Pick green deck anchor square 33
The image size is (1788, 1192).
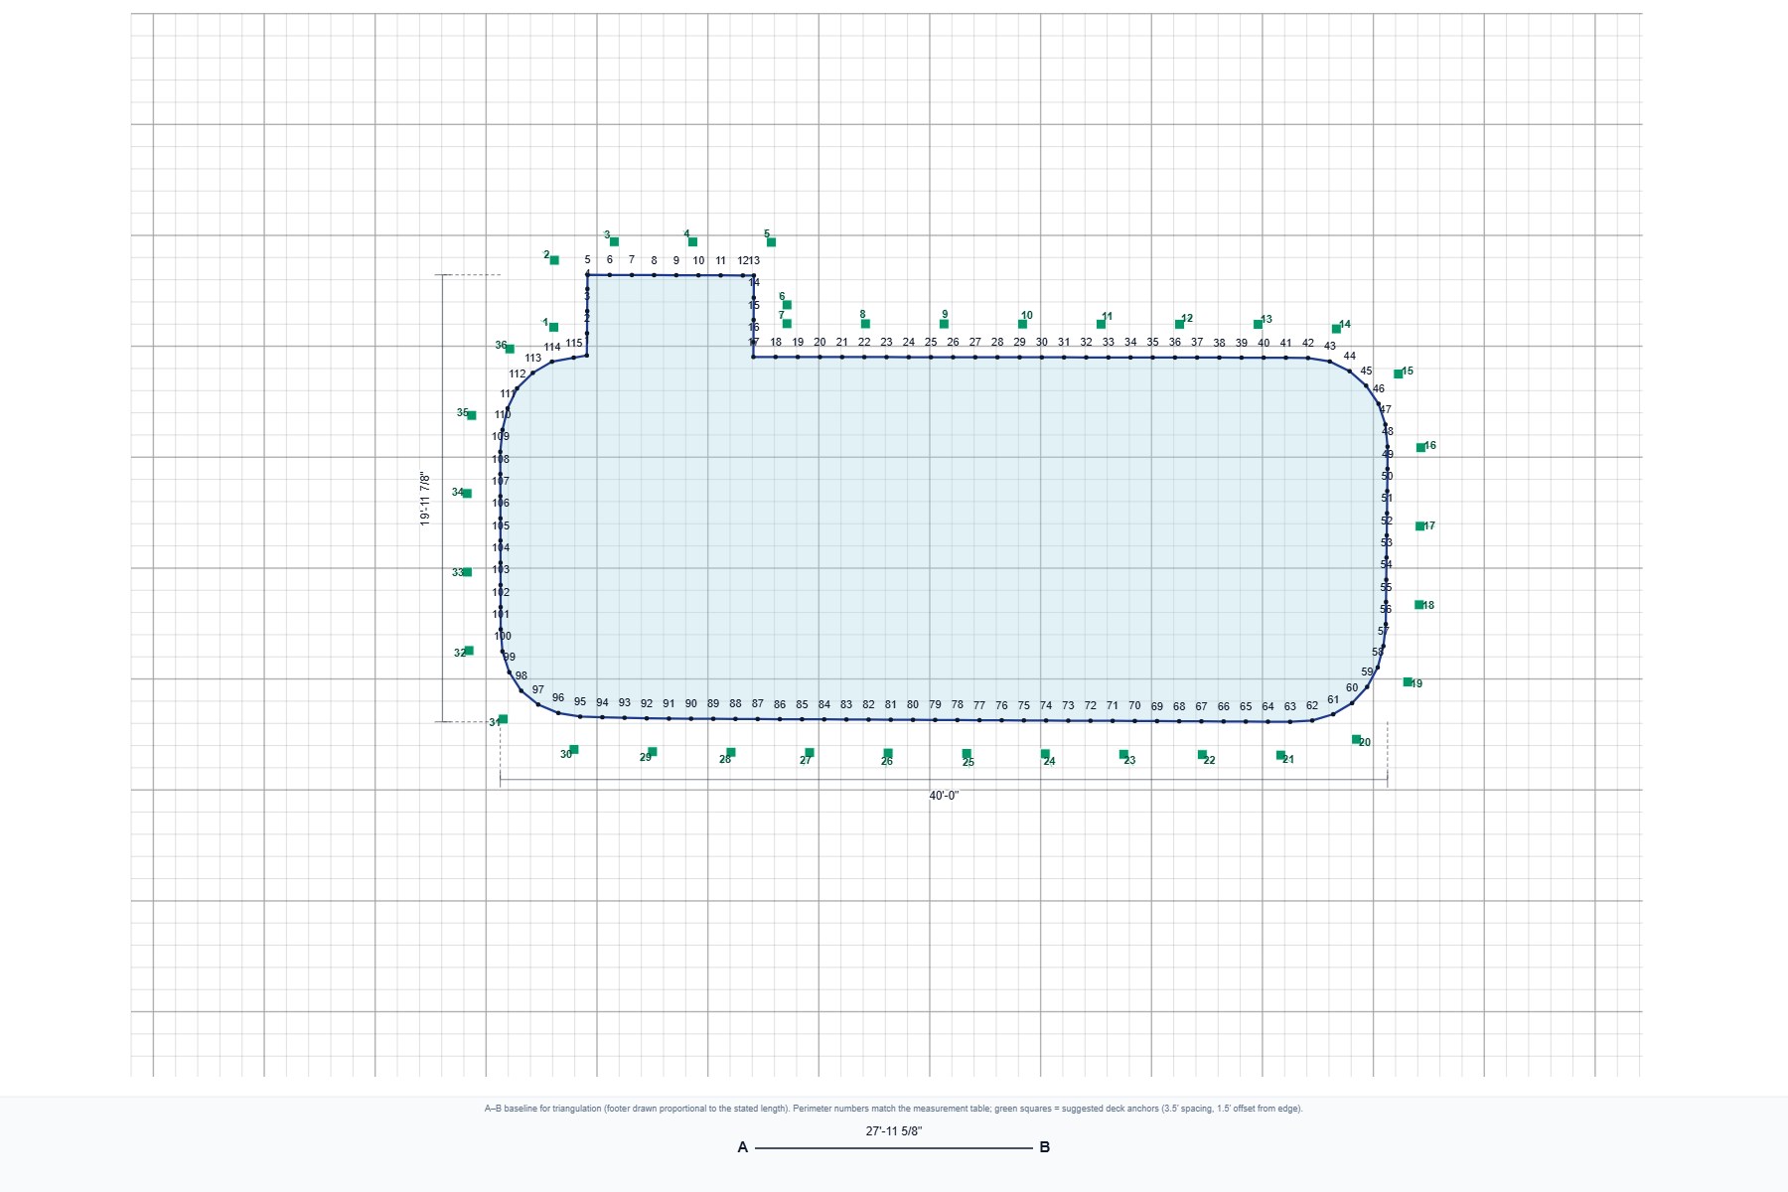point(467,572)
